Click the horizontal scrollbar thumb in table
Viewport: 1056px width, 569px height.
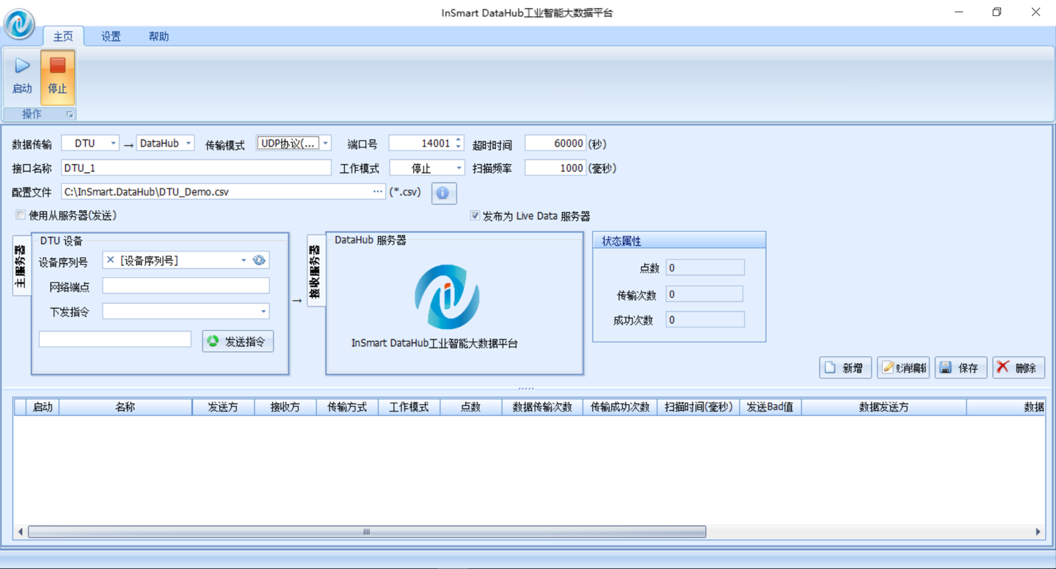(367, 532)
